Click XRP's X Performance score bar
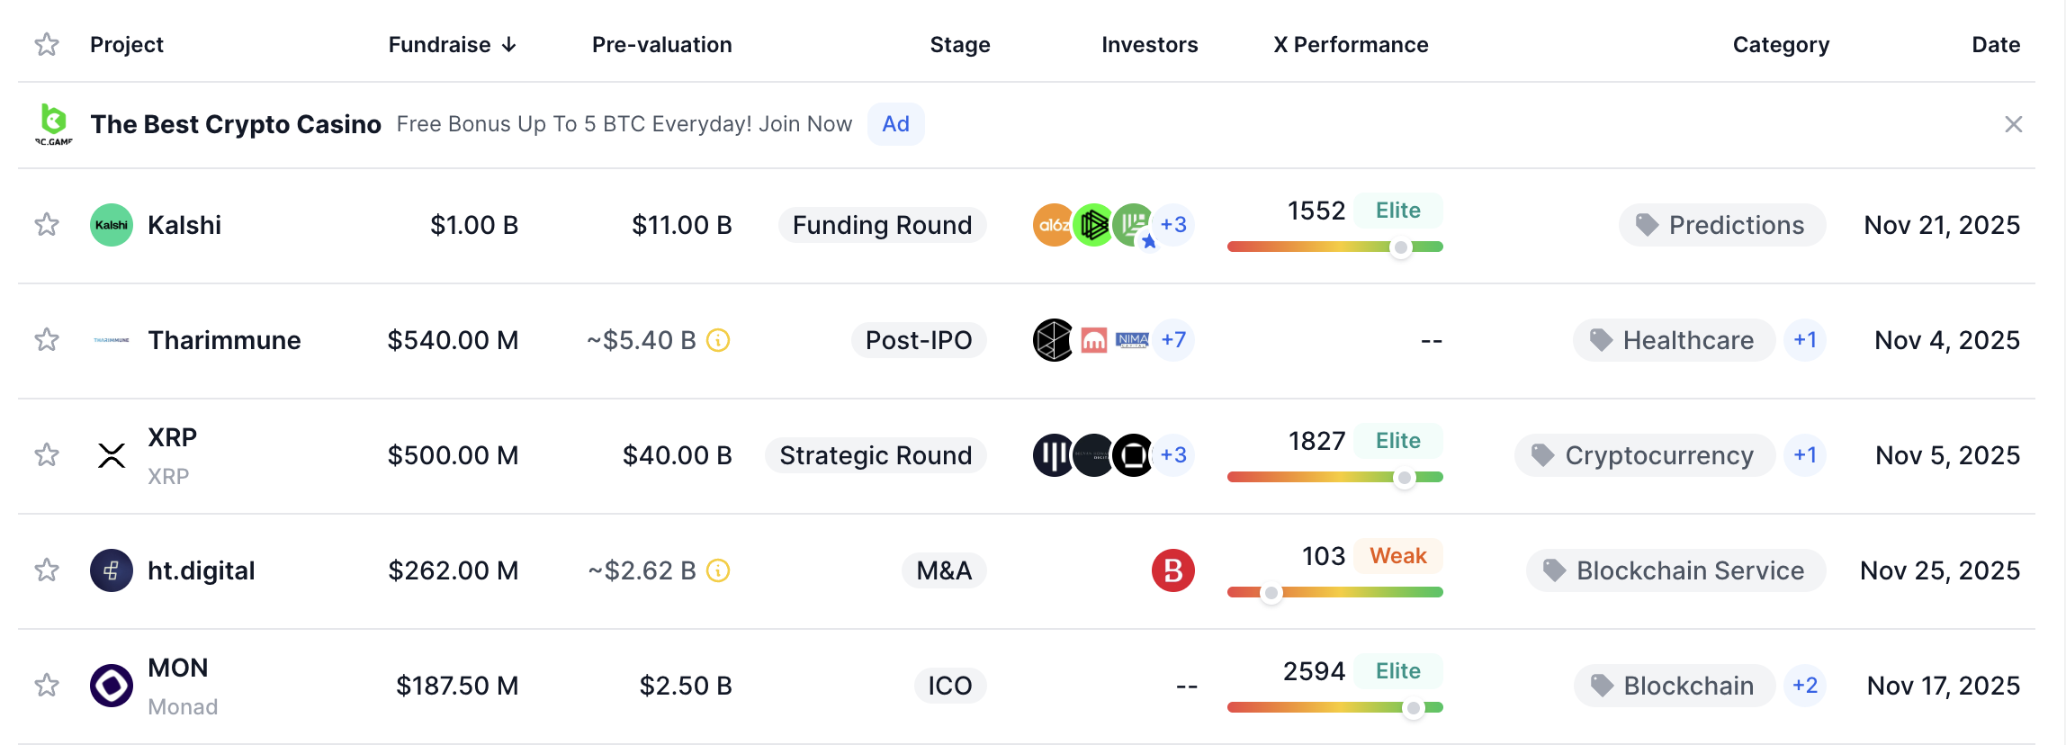Viewport: 2066px width, 745px height. coord(1334,477)
